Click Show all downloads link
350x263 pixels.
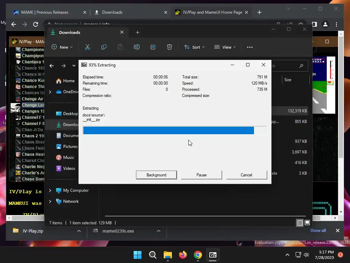tap(318, 230)
